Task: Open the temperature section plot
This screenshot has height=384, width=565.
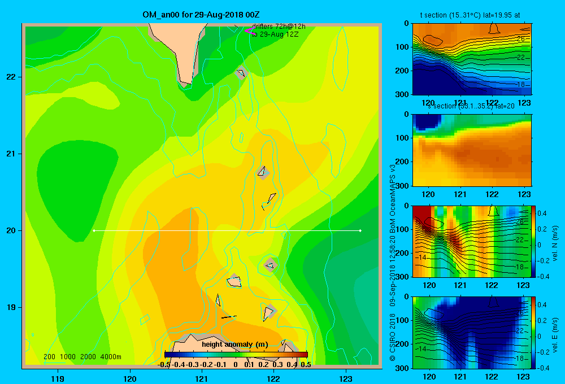Action: click(x=472, y=59)
